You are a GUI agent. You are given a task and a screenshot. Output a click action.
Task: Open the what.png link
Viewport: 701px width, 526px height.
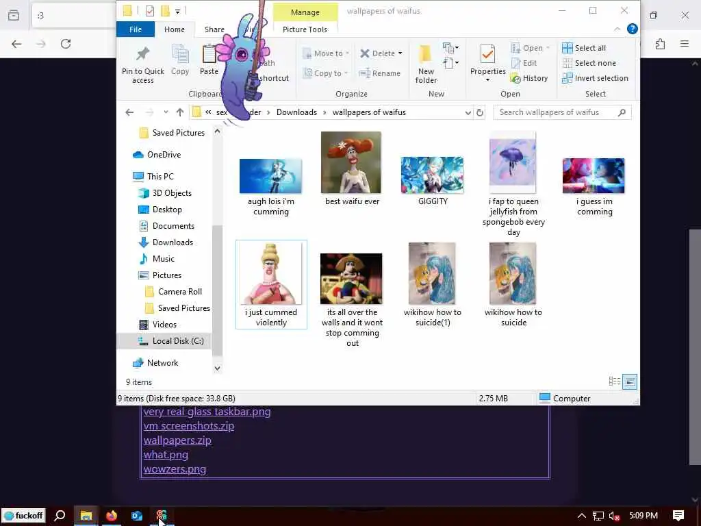(166, 455)
